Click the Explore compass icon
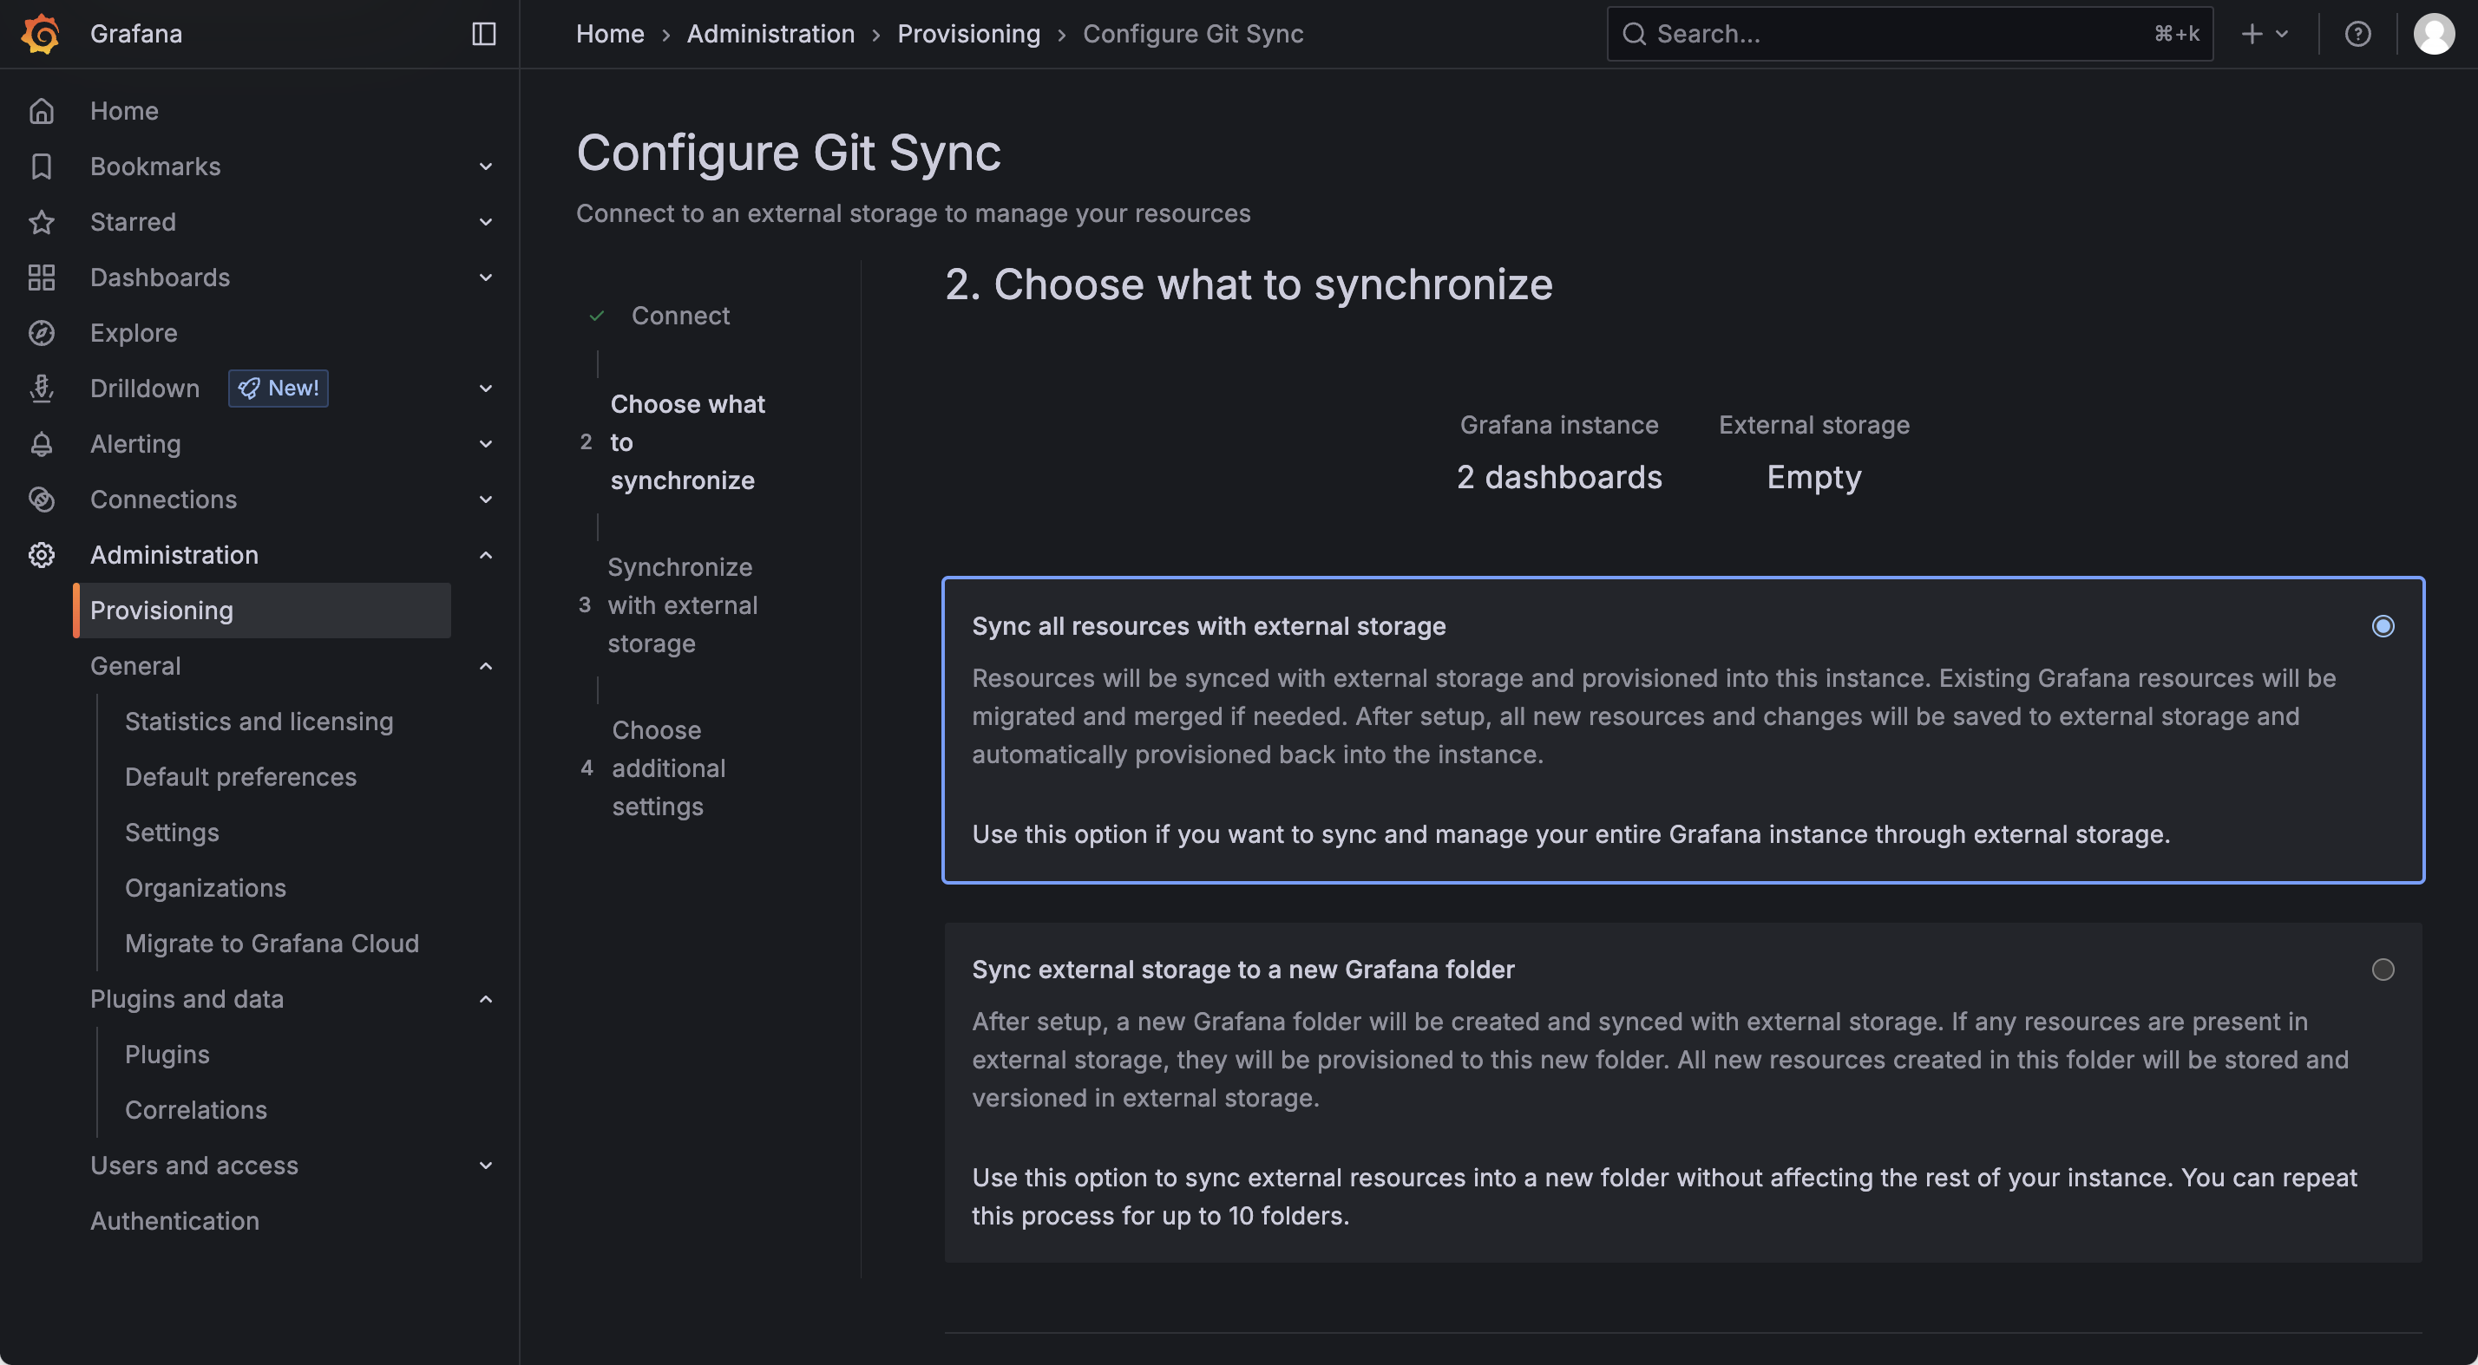Image resolution: width=2478 pixels, height=1365 pixels. (42, 334)
